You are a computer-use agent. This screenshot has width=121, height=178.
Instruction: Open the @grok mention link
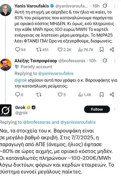click(21, 80)
